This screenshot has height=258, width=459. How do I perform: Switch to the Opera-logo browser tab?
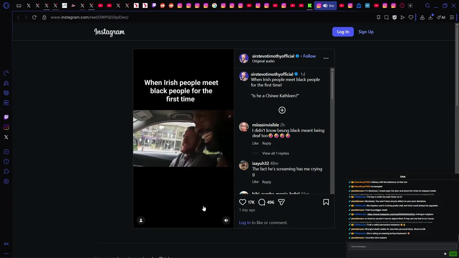(x=402, y=6)
